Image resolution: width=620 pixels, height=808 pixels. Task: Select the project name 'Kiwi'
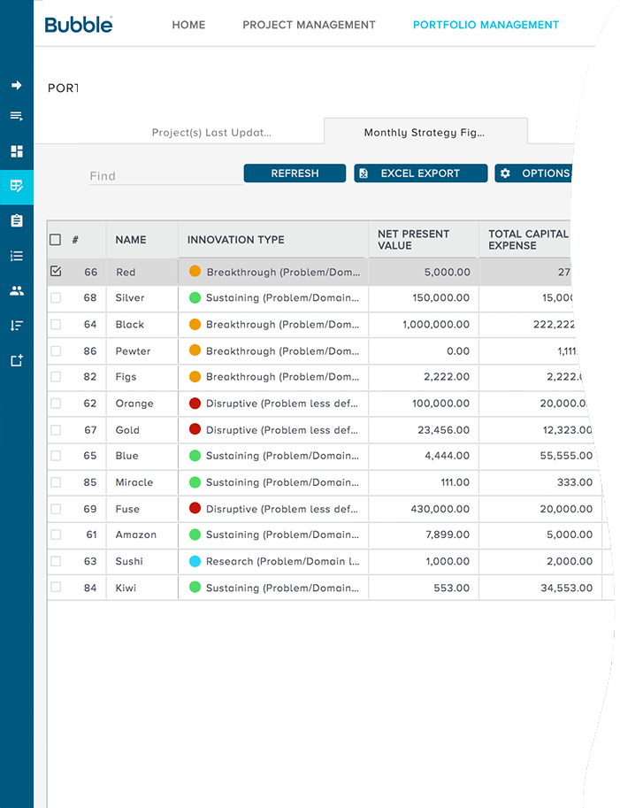pos(126,588)
